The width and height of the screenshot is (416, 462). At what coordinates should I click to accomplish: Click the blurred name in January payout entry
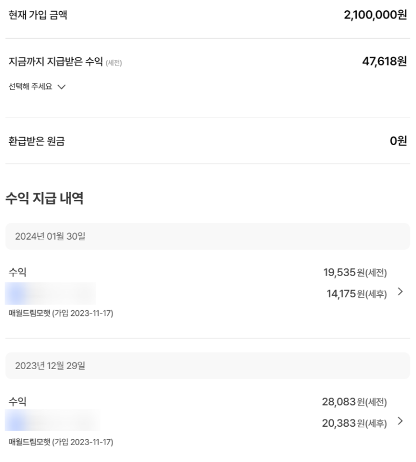50,293
